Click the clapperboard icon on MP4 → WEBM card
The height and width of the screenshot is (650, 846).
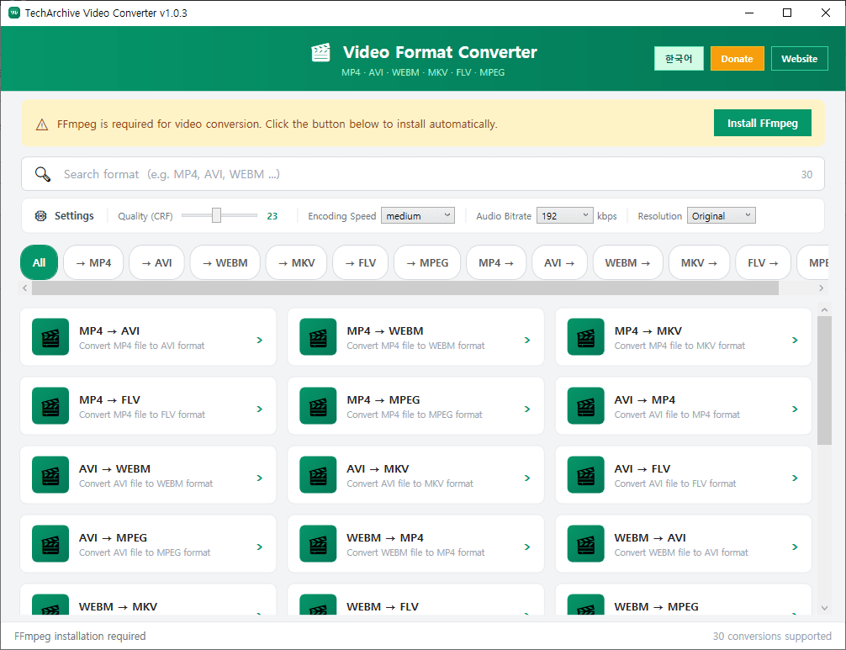point(318,337)
